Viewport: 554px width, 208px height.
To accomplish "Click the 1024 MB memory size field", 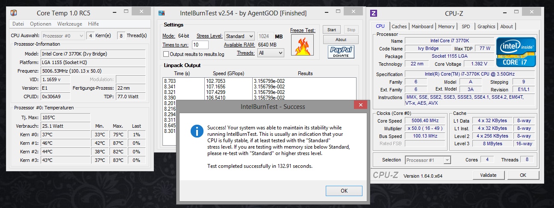I will click(x=266, y=36).
